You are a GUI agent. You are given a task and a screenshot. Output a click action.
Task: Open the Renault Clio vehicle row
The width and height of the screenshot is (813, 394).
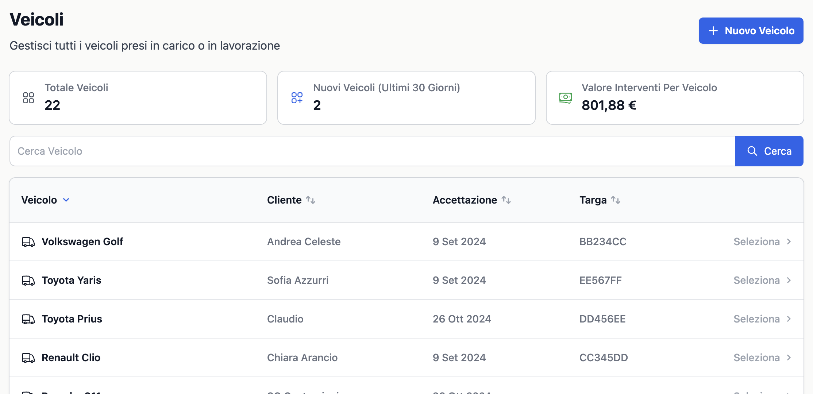[406, 358]
